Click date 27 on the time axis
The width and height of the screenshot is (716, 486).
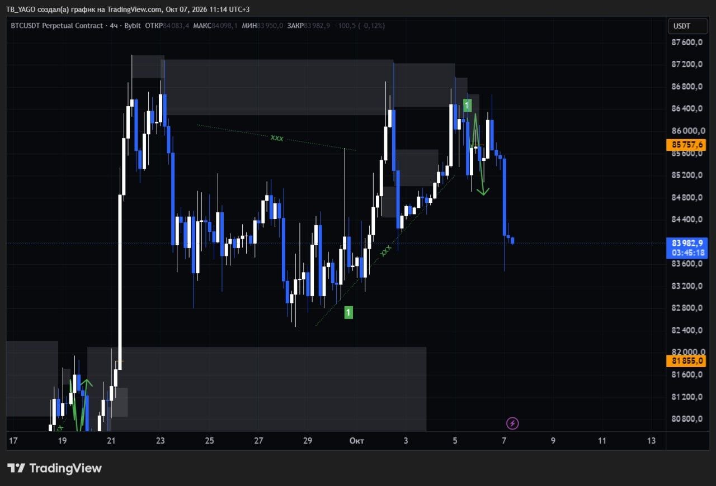pos(258,441)
